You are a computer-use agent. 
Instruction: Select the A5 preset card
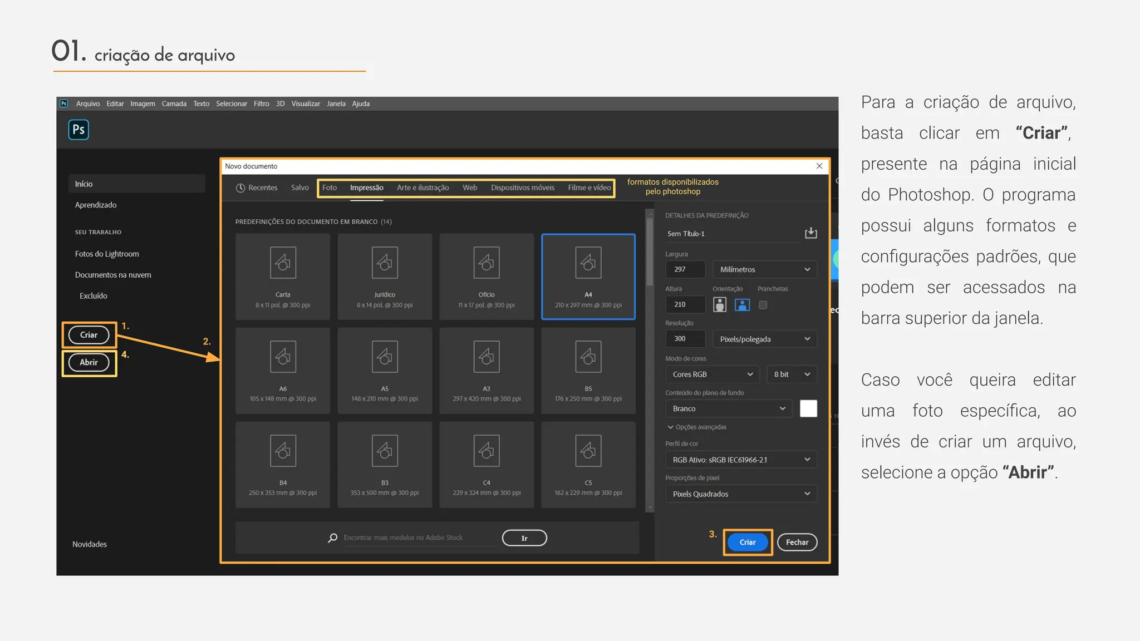point(385,371)
